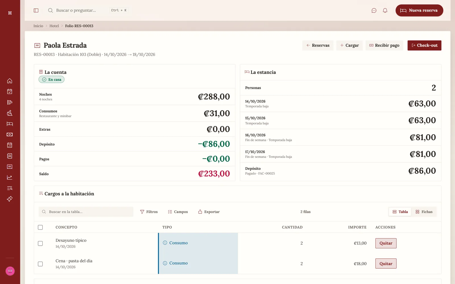Open the chat messages icon

pos(374,11)
